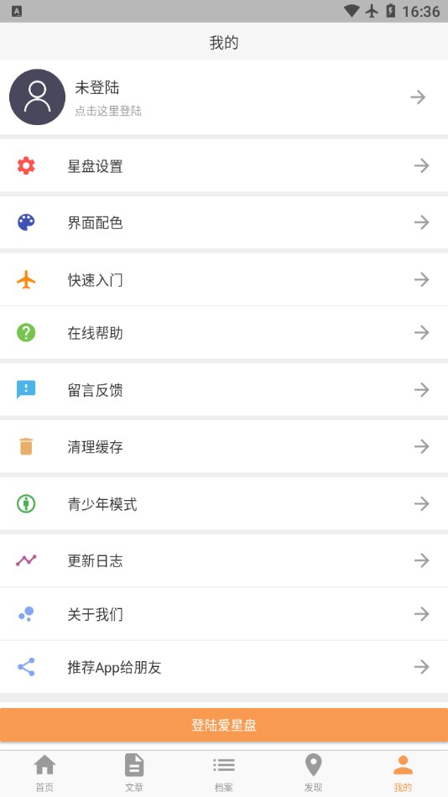The height and width of the screenshot is (797, 448).
Task: Go to the 发现 discover tab
Action: click(x=313, y=774)
